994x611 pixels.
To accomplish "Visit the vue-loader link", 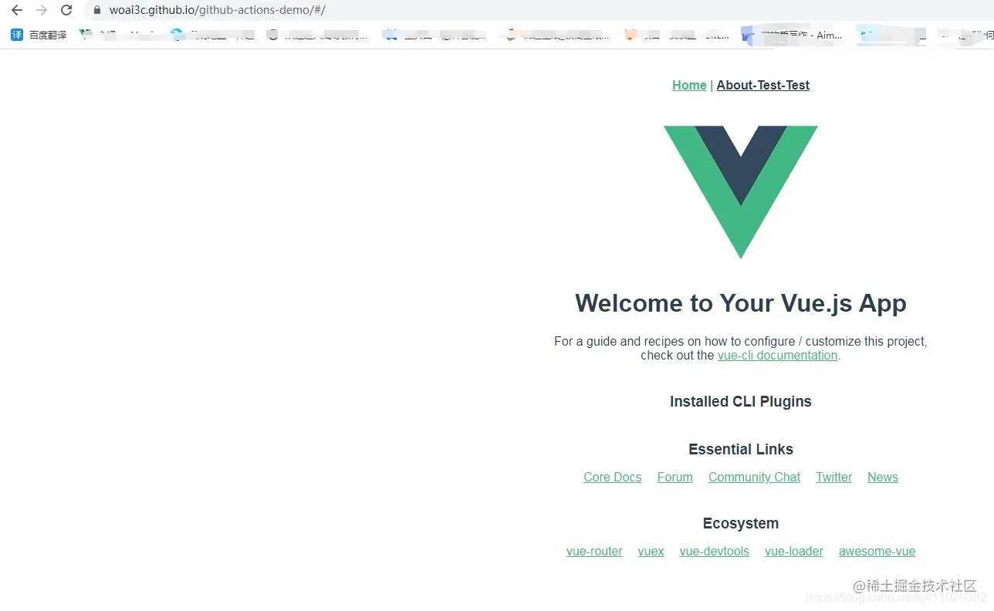I will [793, 551].
